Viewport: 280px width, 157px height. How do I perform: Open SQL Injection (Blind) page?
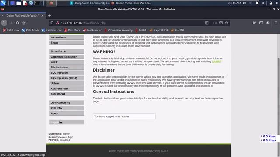click(67, 78)
